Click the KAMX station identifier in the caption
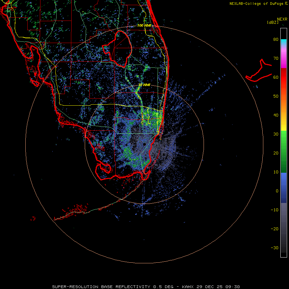 (x=188, y=287)
